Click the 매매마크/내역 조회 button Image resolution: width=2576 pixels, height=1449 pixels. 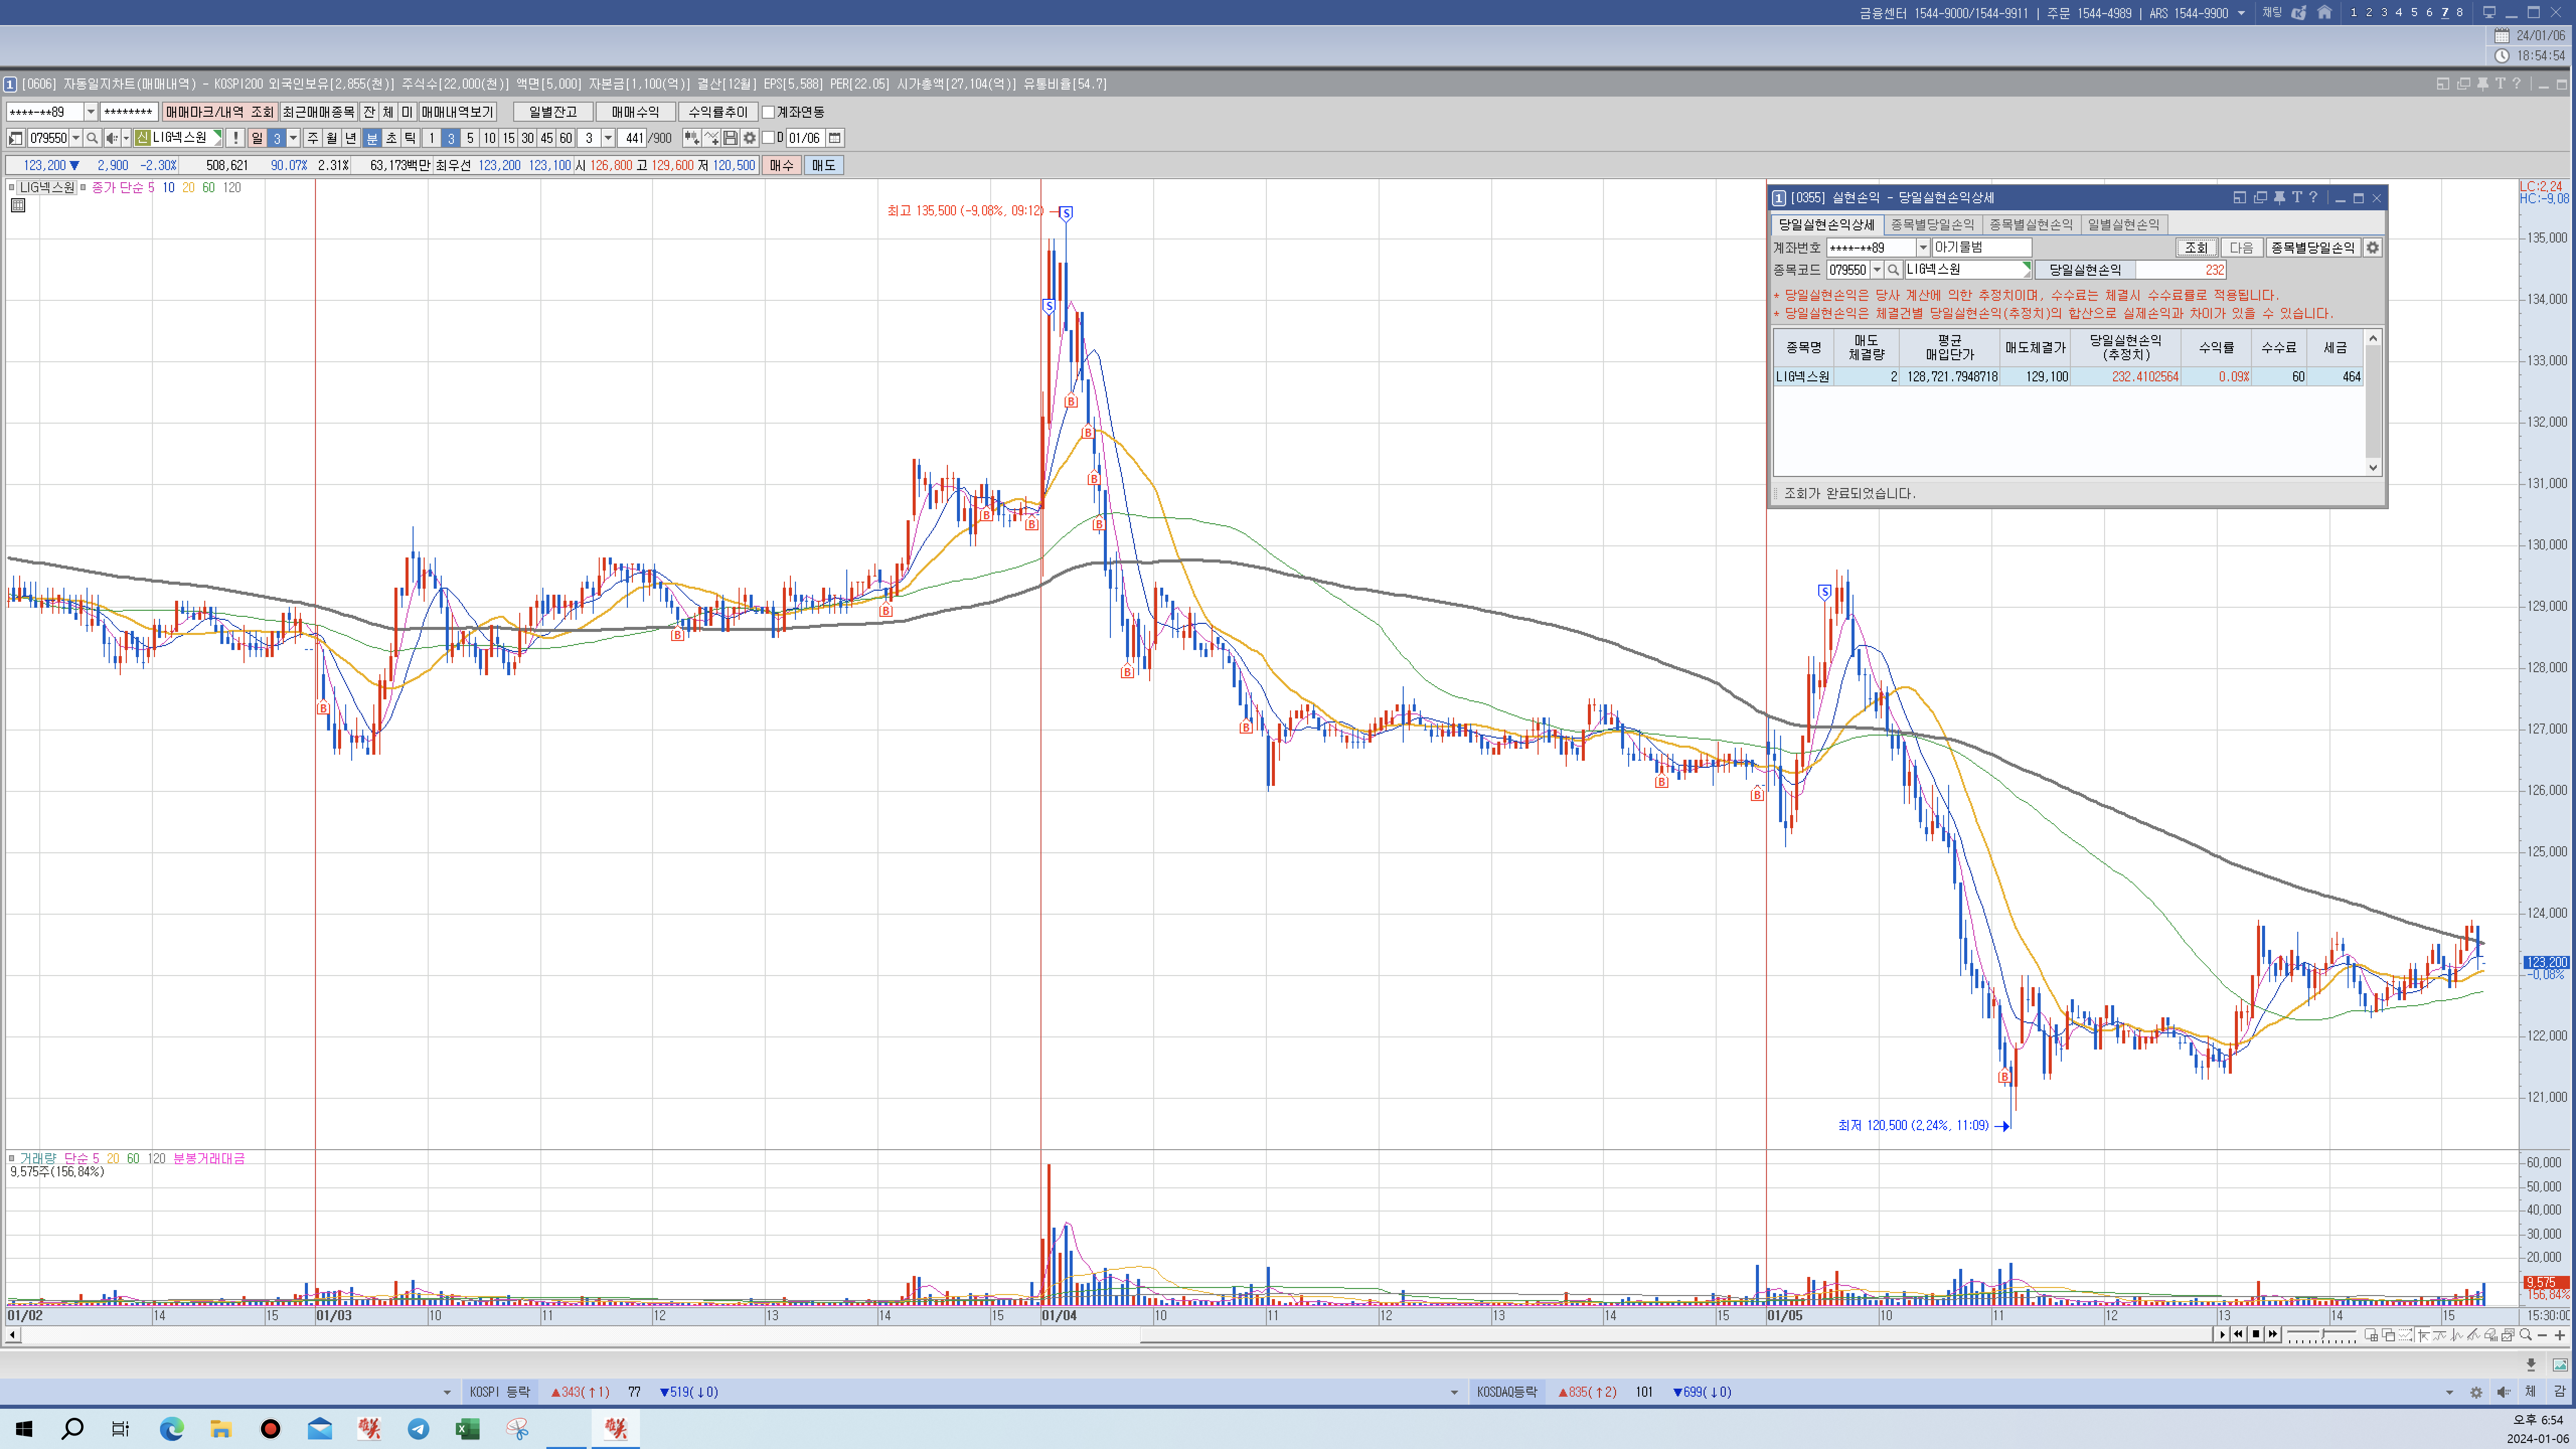pyautogui.click(x=220, y=112)
